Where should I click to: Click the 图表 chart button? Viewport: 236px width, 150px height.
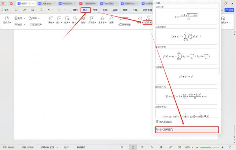coord(112,20)
